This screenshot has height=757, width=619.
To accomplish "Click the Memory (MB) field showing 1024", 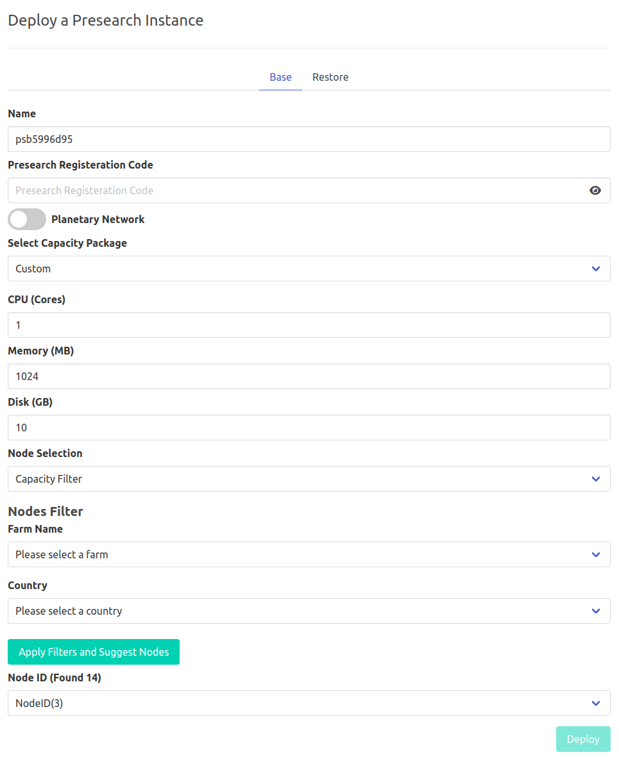I will [309, 376].
